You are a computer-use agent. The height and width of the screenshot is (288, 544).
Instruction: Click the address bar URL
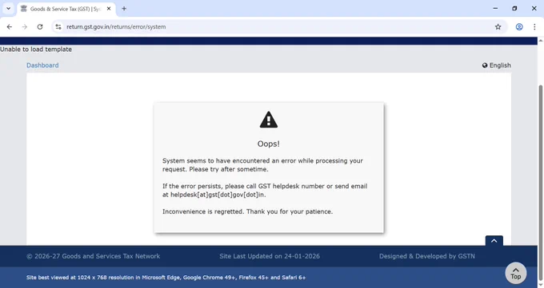pos(116,26)
